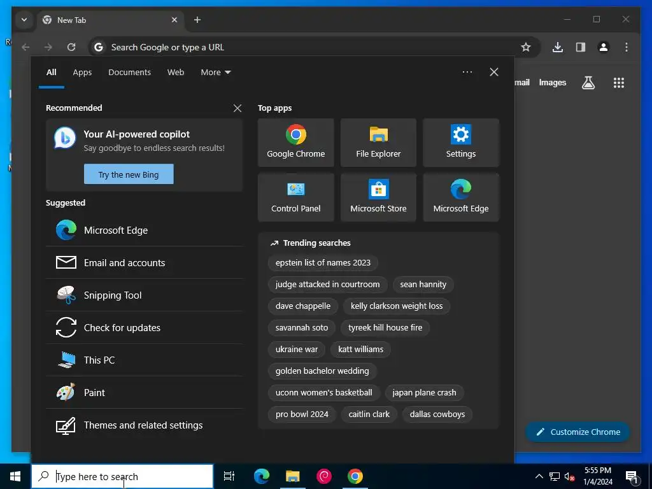Dismiss the Recommended section

(x=237, y=108)
